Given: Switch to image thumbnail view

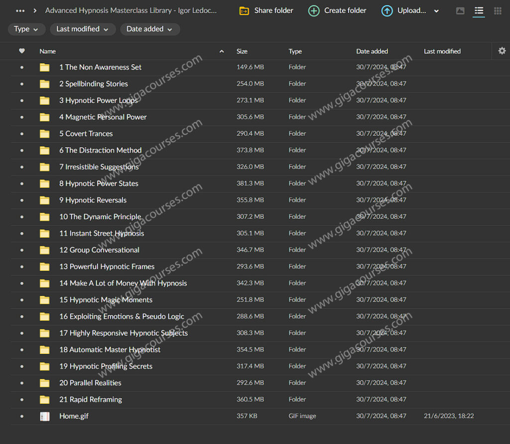Looking at the screenshot, I should click(460, 11).
